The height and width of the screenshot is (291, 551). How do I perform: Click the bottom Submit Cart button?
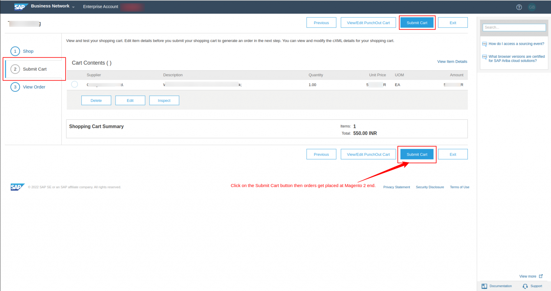click(417, 154)
